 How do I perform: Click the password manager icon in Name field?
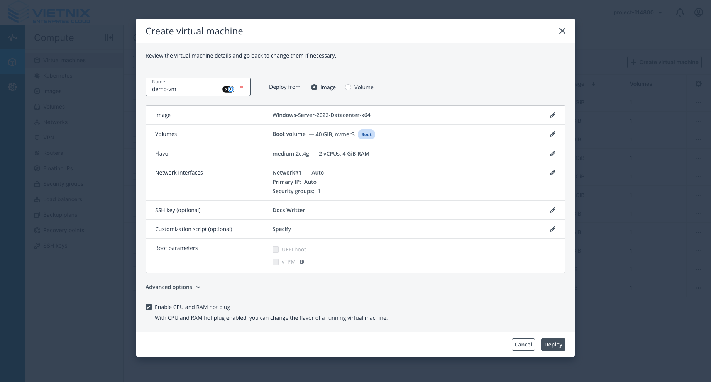228,89
